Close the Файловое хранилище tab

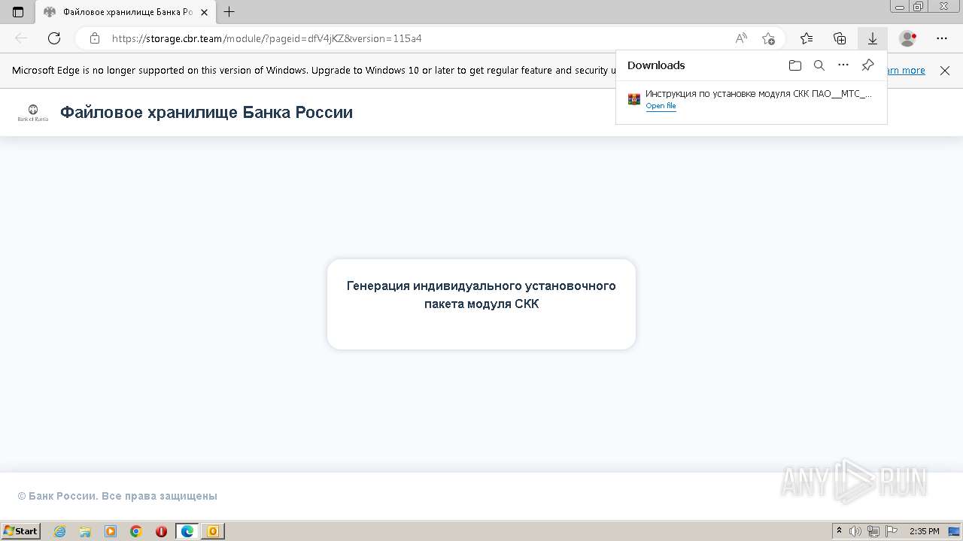[x=204, y=12]
